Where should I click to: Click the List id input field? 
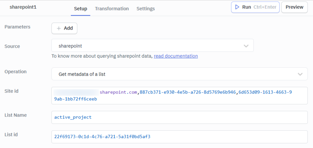(x=179, y=137)
